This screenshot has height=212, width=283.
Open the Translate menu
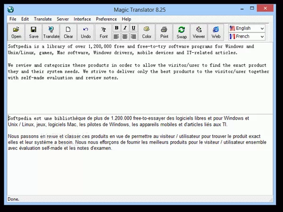(x=43, y=19)
